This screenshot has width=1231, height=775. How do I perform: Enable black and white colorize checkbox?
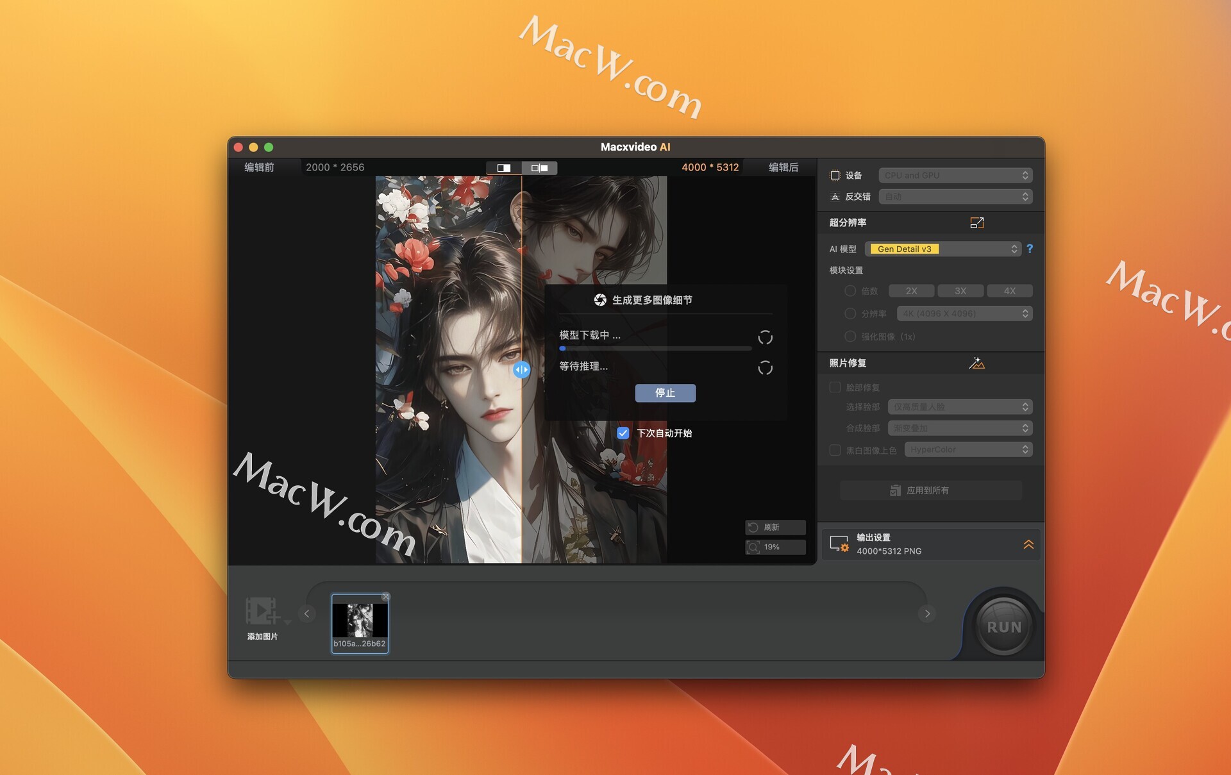point(835,450)
